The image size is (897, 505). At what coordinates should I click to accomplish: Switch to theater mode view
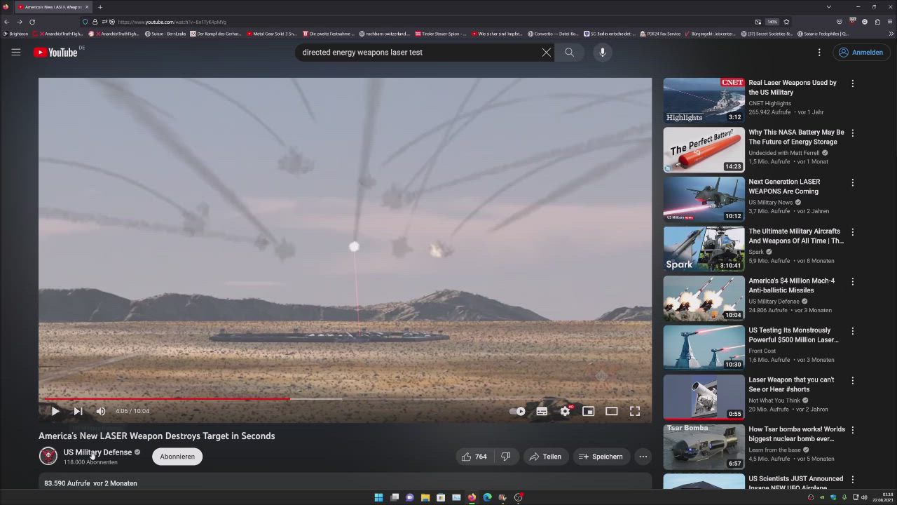[611, 411]
